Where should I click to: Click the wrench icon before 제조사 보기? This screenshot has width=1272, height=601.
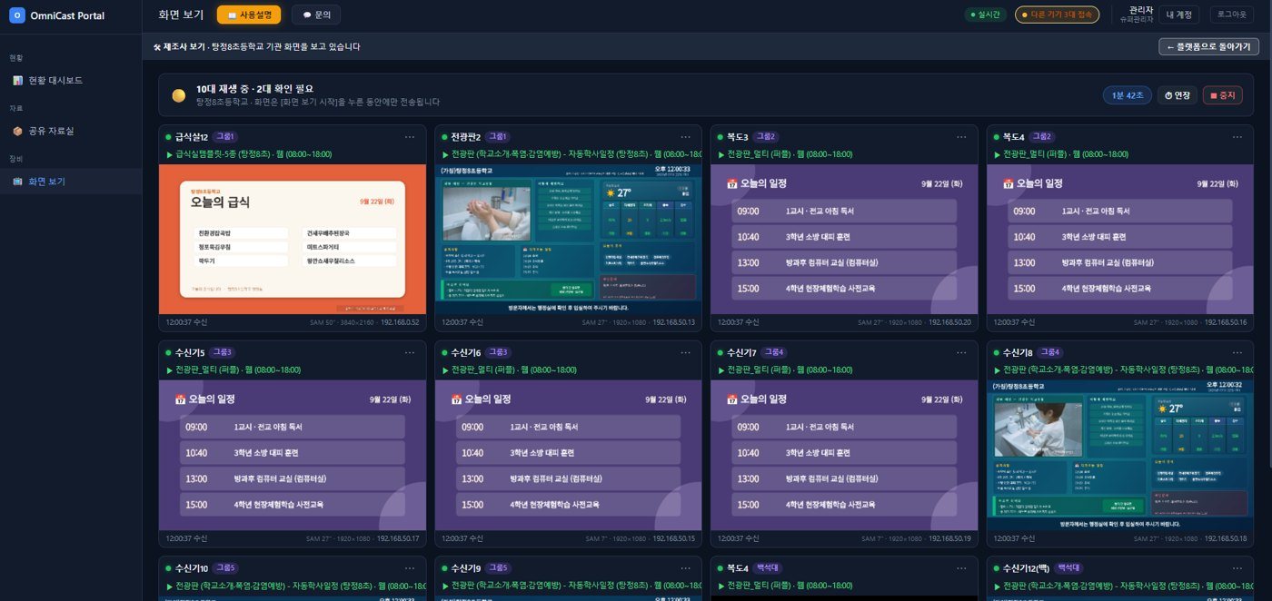158,46
